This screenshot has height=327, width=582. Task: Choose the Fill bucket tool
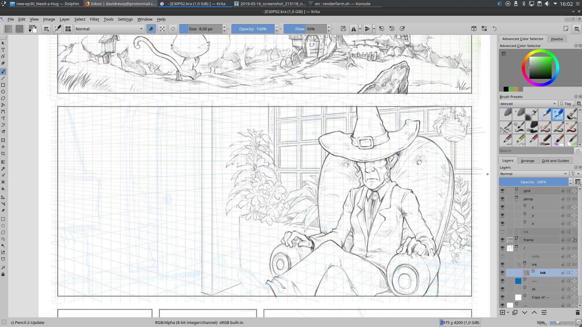tap(3, 189)
